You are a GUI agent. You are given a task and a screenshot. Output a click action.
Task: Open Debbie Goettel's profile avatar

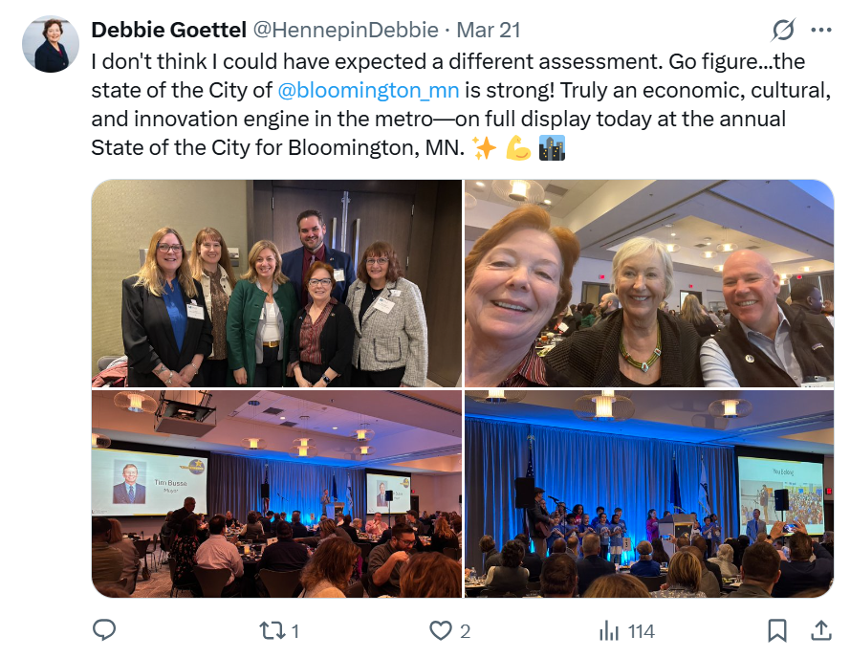coord(51,44)
